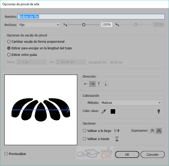Toggle the Previsualizar checkbox
The width and height of the screenshot is (169, 166).
(6, 154)
